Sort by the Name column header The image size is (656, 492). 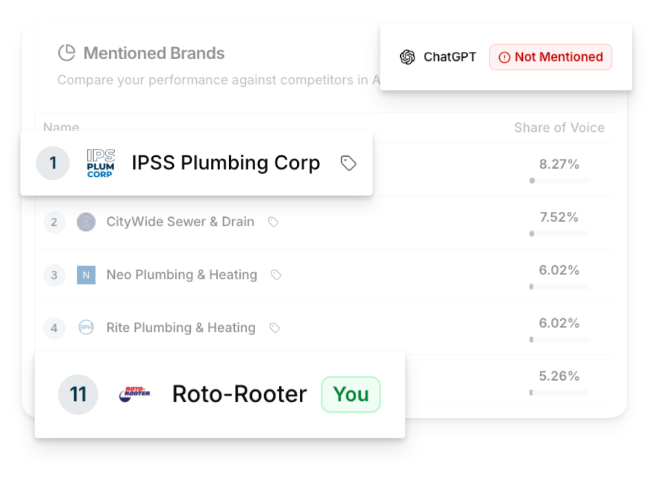[61, 127]
